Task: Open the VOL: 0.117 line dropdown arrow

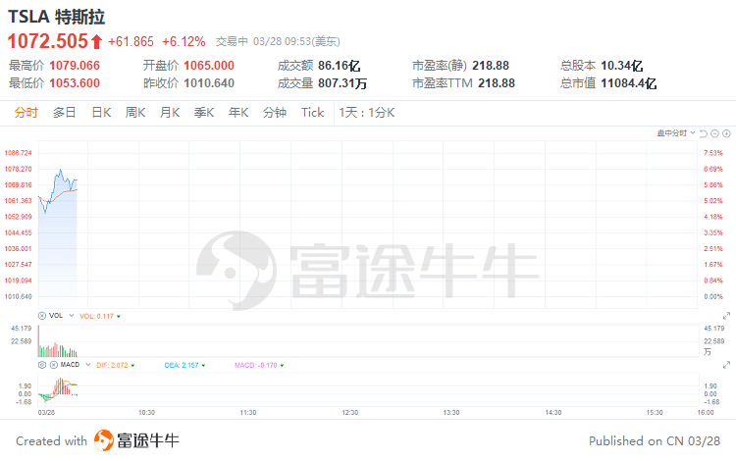Action: tap(119, 317)
